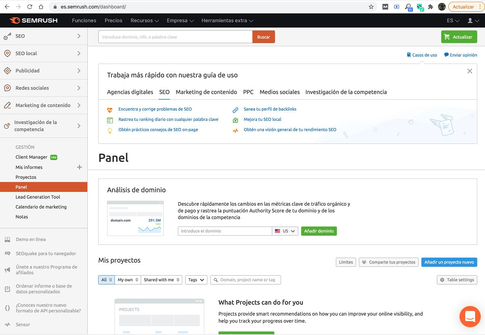This screenshot has width=485, height=335.
Task: Focus the main domain or keyword search field
Action: click(175, 37)
